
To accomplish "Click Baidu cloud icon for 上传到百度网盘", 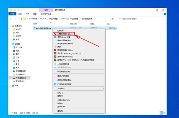I will 55,64.
